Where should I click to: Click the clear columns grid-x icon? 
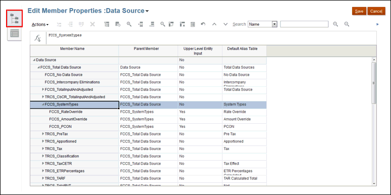coord(182,24)
